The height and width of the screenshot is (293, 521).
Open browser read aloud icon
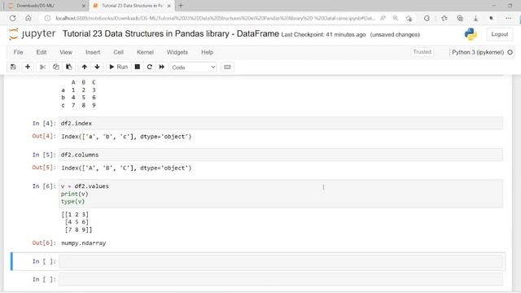point(383,18)
